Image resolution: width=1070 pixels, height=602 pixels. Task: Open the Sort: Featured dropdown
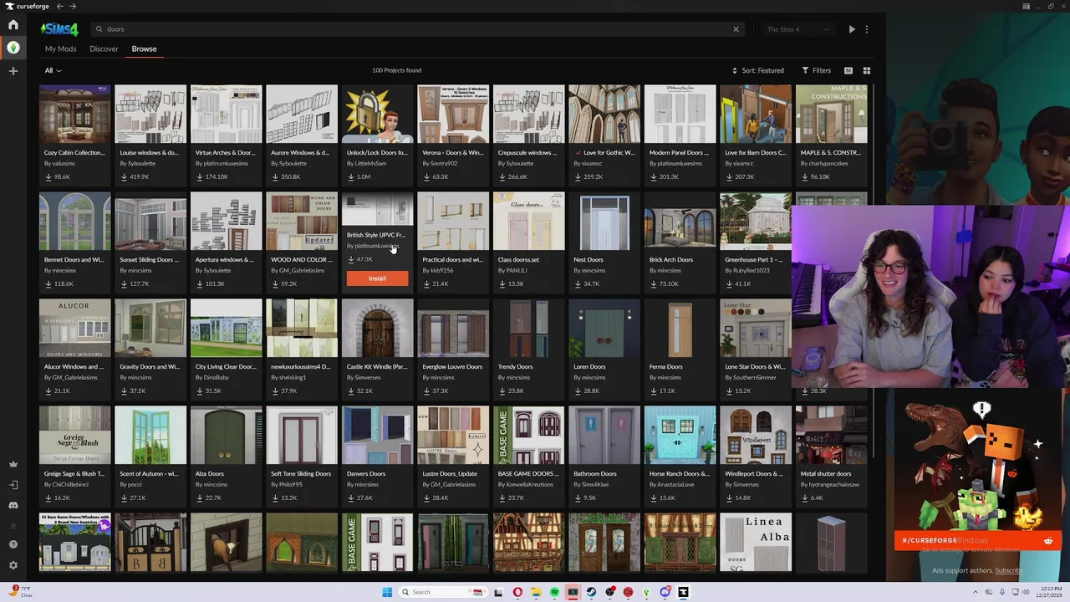click(759, 70)
